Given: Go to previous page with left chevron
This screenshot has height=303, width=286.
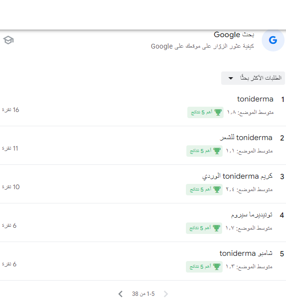Looking at the screenshot, I should click(120, 294).
